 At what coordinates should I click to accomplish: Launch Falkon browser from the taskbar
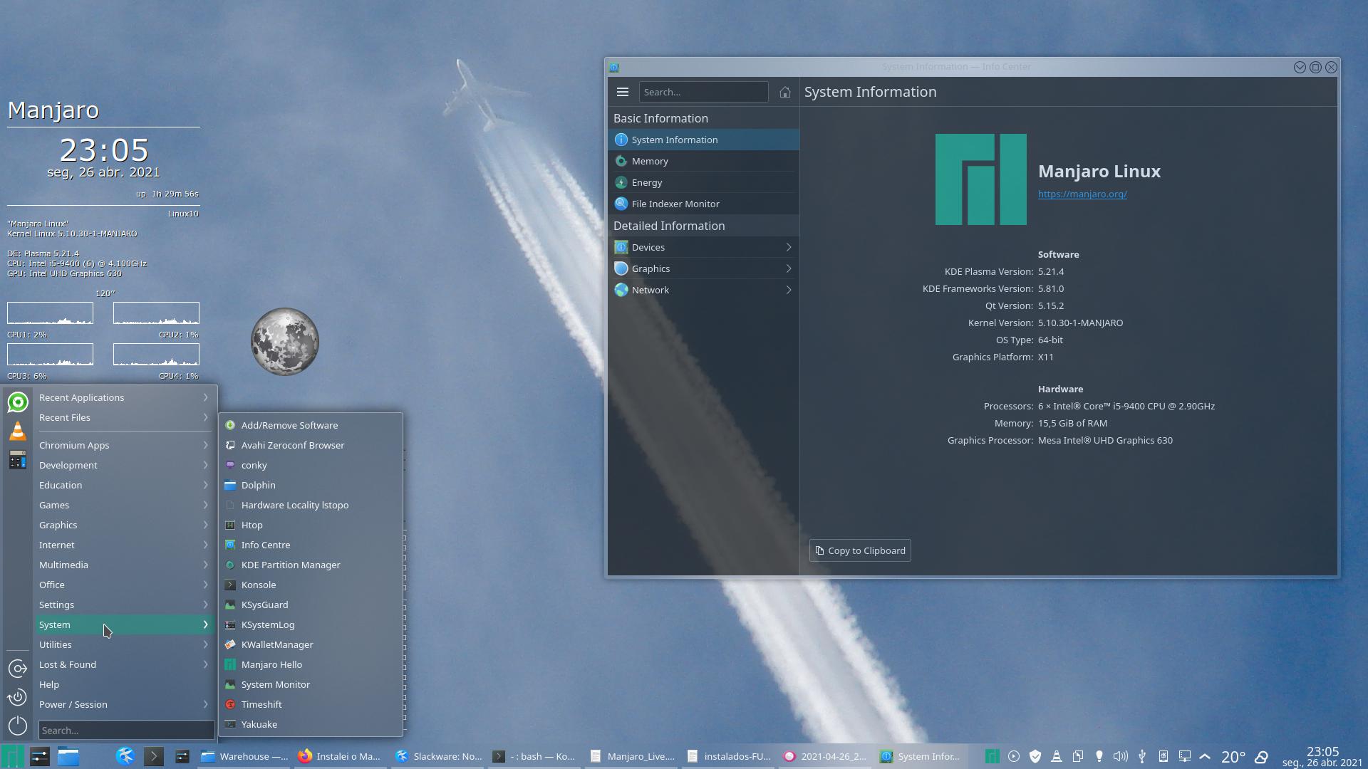(x=125, y=756)
